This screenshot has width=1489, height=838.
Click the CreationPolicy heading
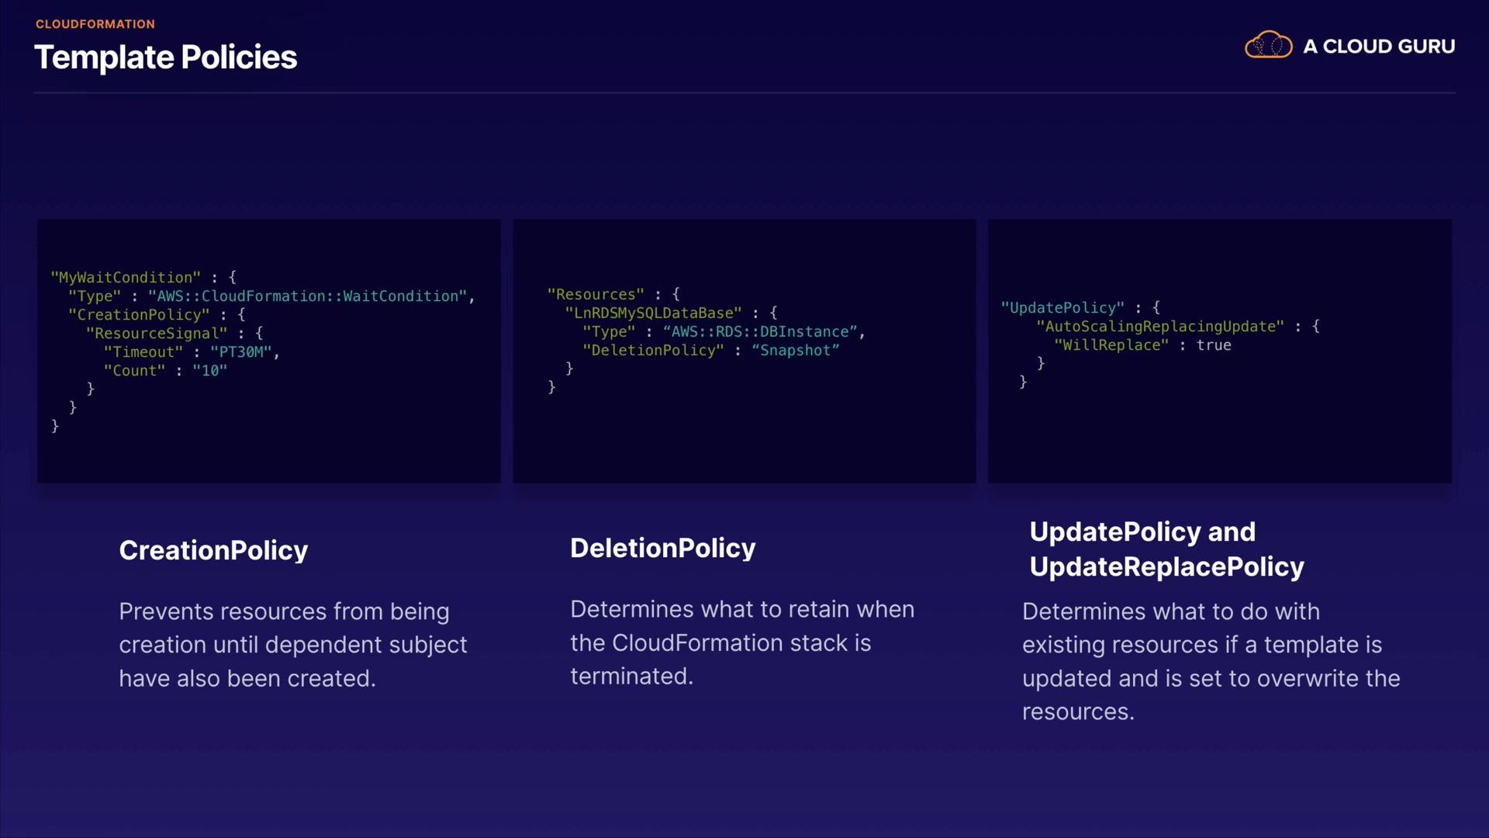213,550
